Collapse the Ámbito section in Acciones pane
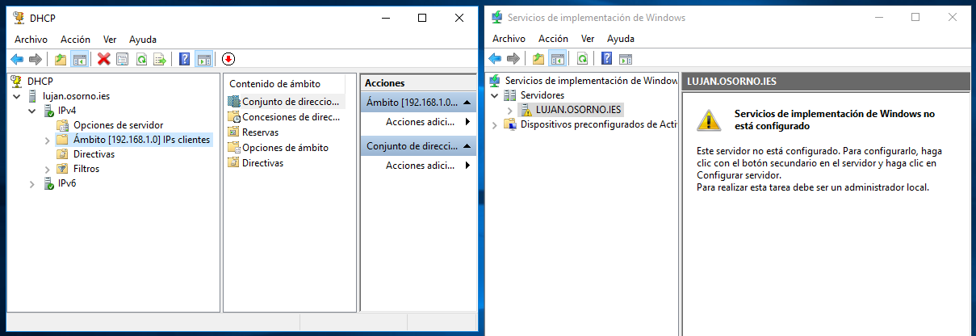 [x=467, y=103]
